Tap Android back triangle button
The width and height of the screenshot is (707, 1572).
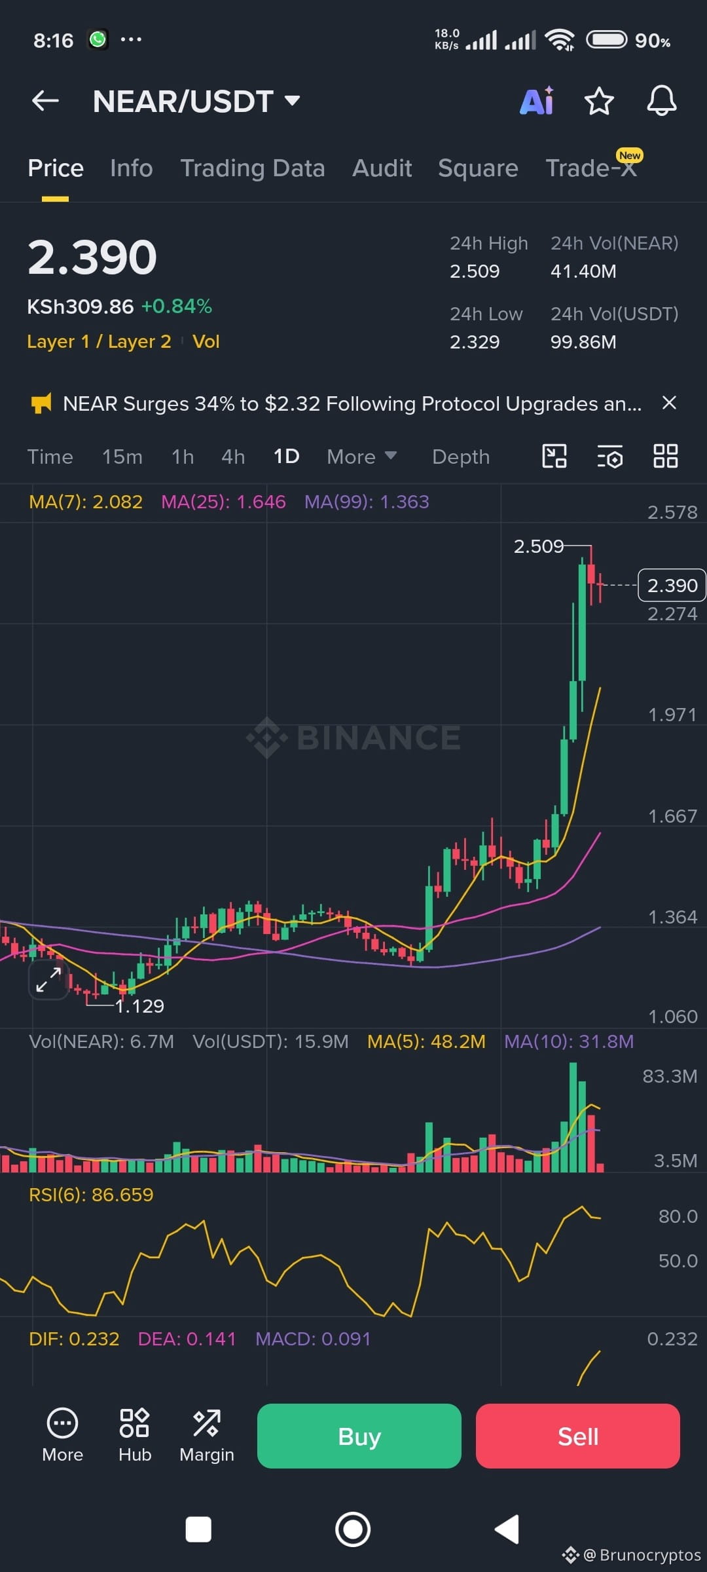click(507, 1529)
